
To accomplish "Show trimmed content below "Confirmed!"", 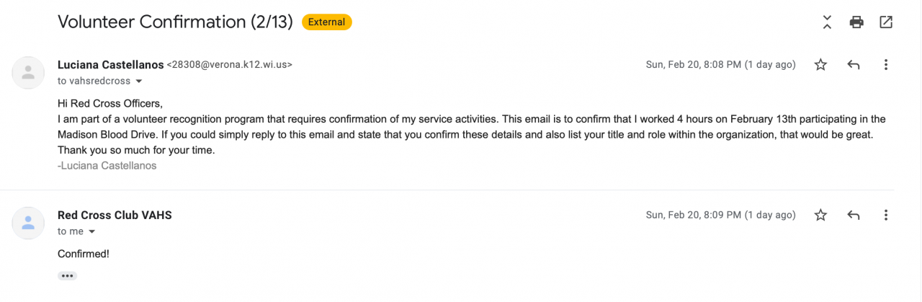I will tap(68, 276).
